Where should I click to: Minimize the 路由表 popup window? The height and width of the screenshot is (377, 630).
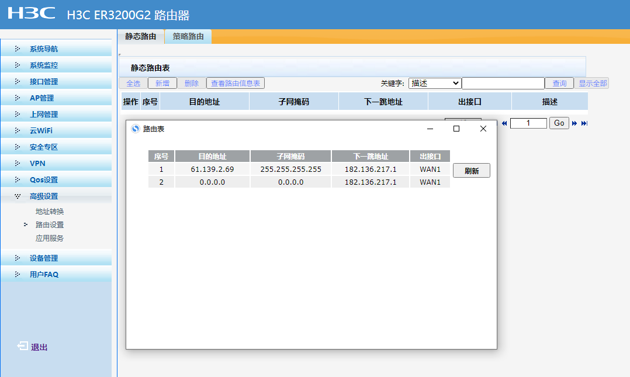(x=430, y=129)
